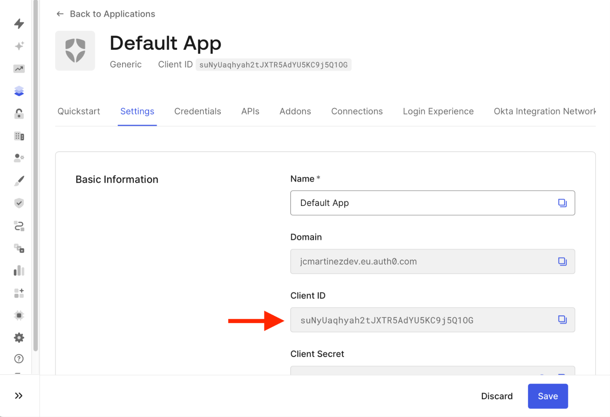
Task: Open the Getting Started lightning icon
Action: coord(19,24)
